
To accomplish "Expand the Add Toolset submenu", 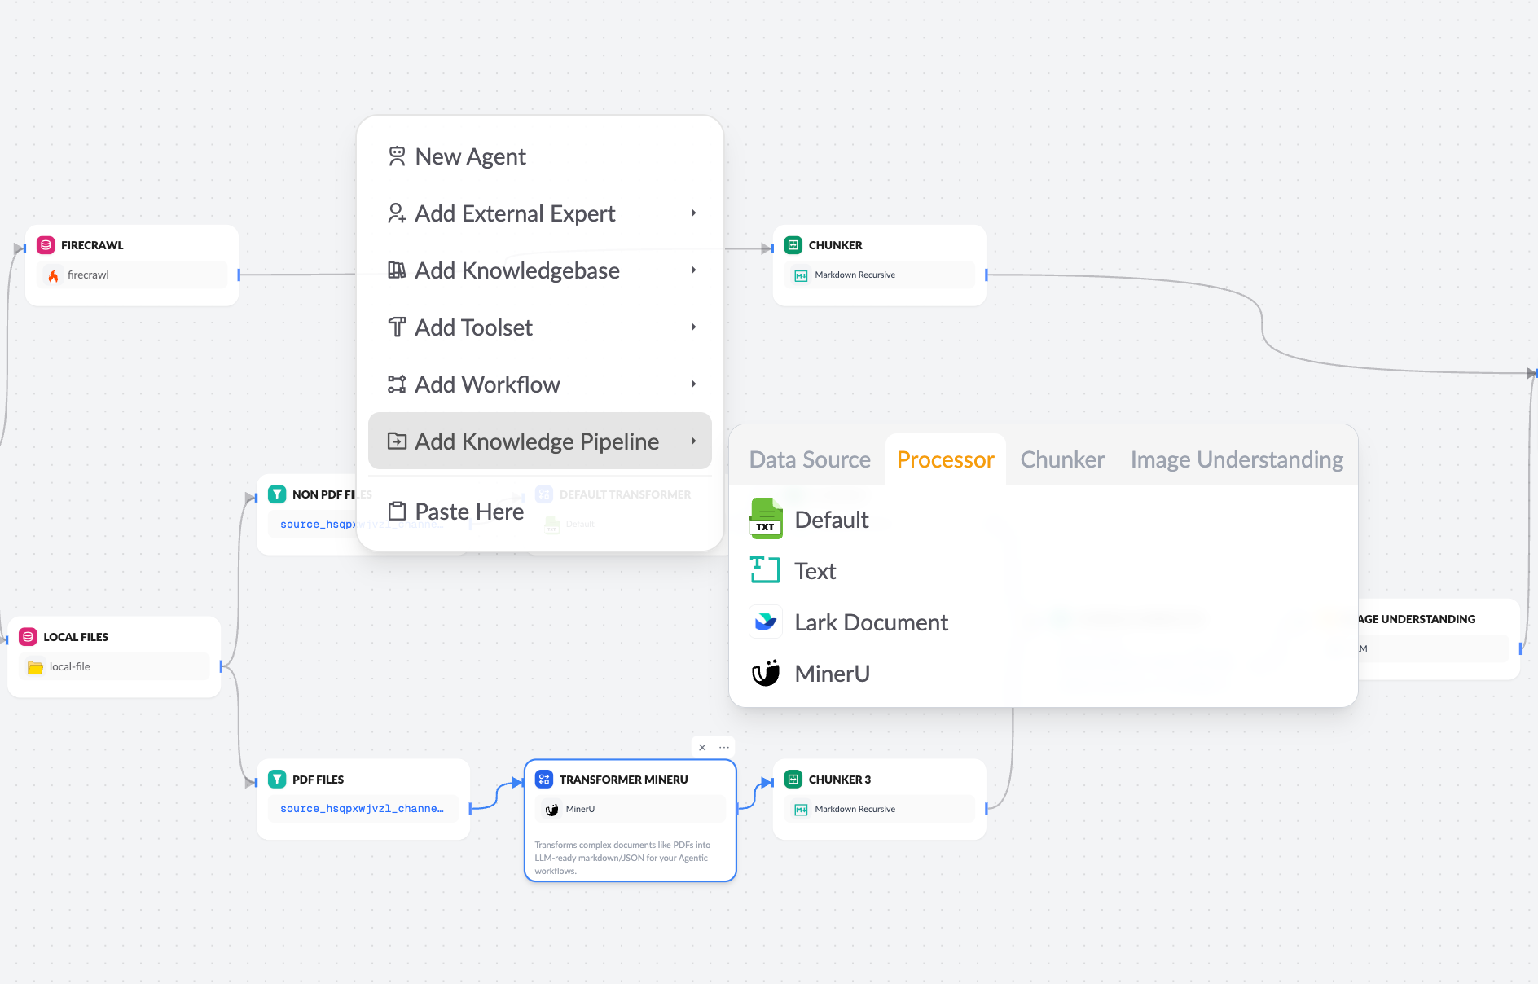I will [472, 327].
